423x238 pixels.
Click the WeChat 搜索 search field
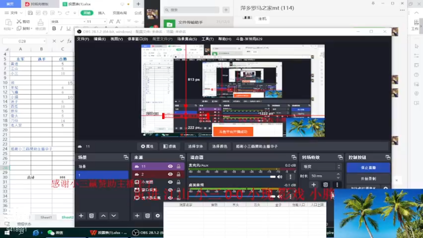[191, 10]
